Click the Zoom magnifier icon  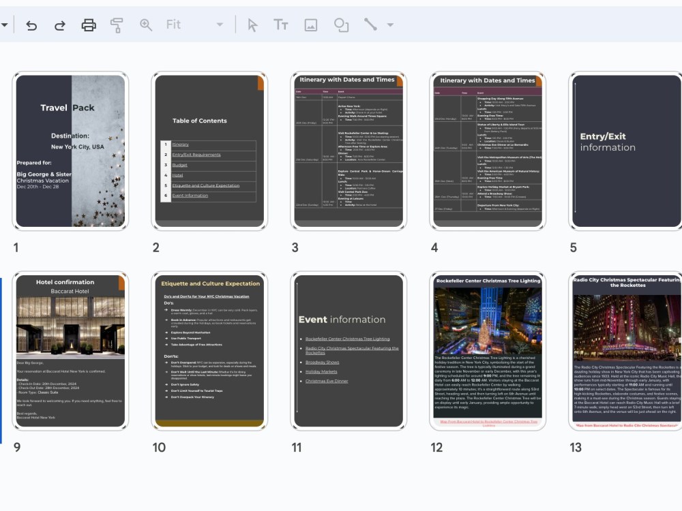click(x=146, y=25)
